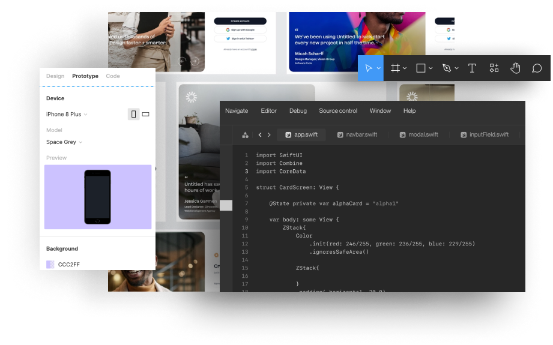Open the iPhone 8 Plus device dropdown
553x345 pixels.
pyautogui.click(x=67, y=114)
